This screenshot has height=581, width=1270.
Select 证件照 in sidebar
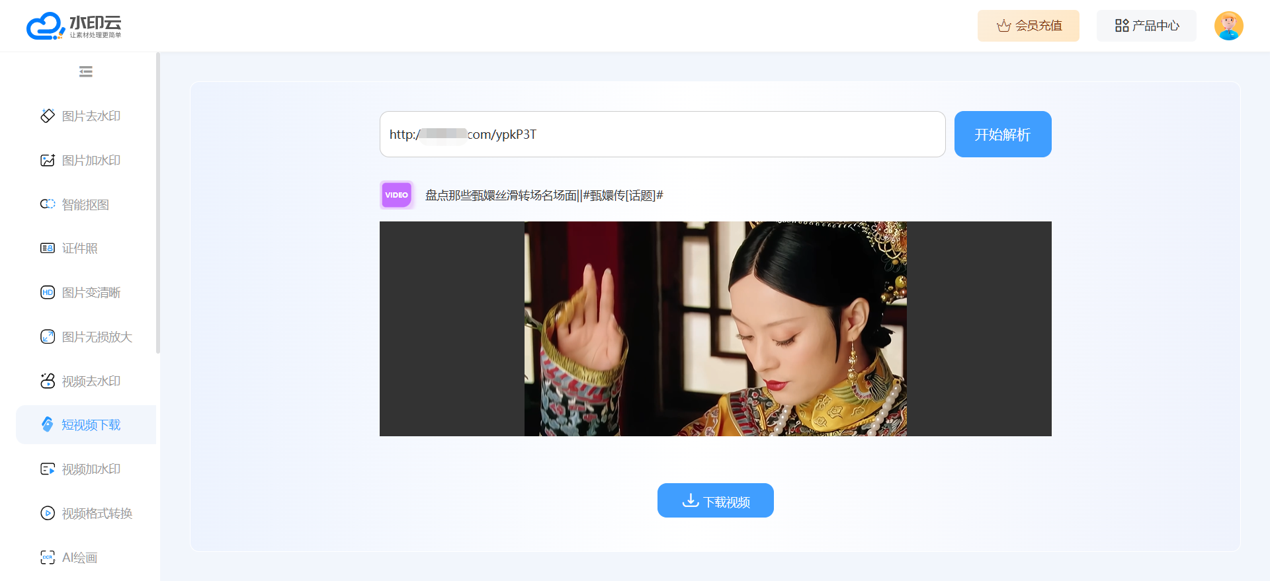(86, 249)
